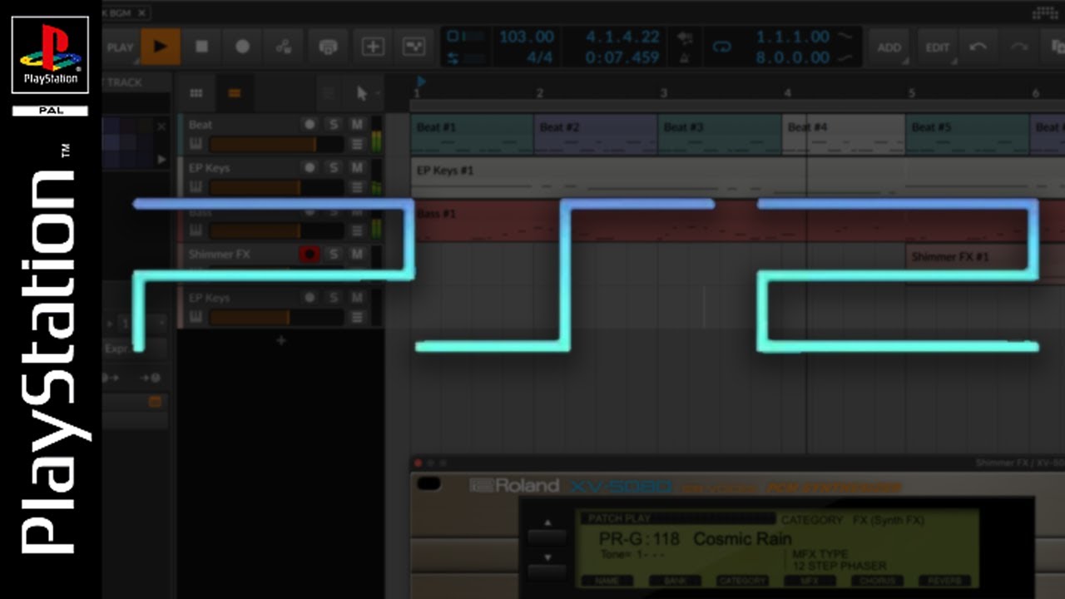This screenshot has width=1065, height=599.
Task: Mute the first EP Keys track
Action: tap(357, 167)
